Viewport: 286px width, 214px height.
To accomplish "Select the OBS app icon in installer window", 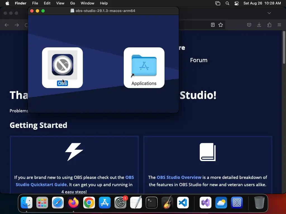I will pyautogui.click(x=62, y=65).
